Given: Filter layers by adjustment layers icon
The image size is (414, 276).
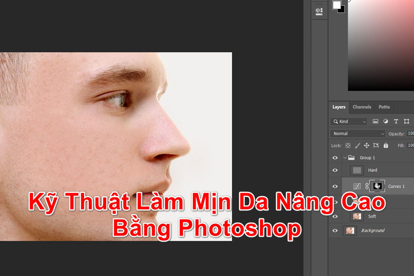Looking at the screenshot, I should click(x=385, y=122).
